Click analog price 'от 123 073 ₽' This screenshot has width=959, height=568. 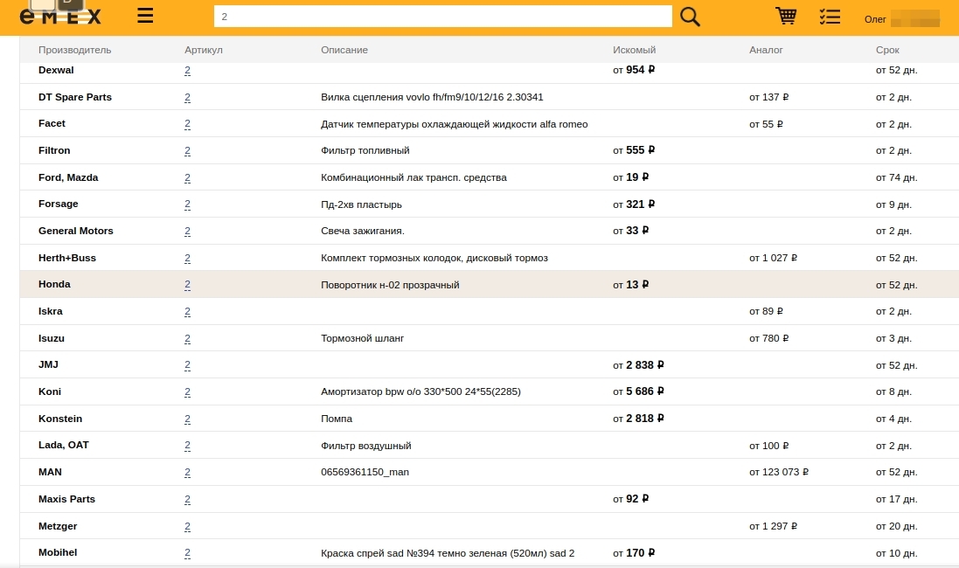[779, 472]
